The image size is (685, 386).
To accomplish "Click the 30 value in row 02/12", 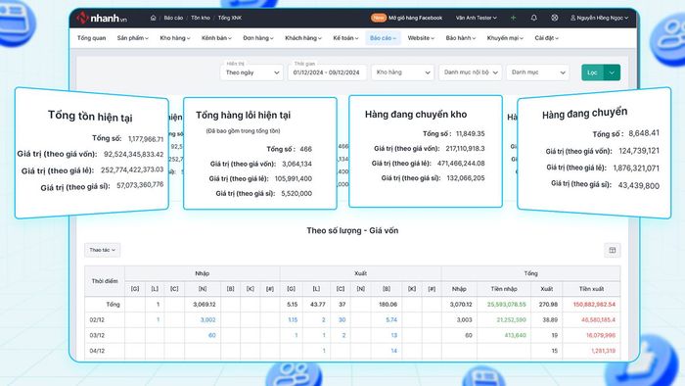I will (342, 320).
